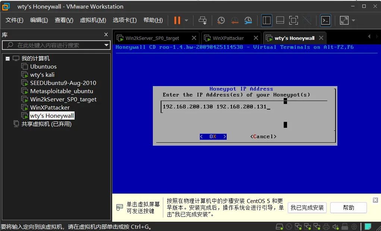Toggle the library sidebar view button
Screen dimensions: 381x231
coord(267,20)
